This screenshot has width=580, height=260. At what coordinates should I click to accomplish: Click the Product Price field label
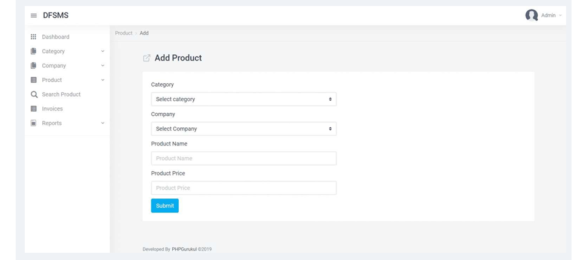click(168, 173)
